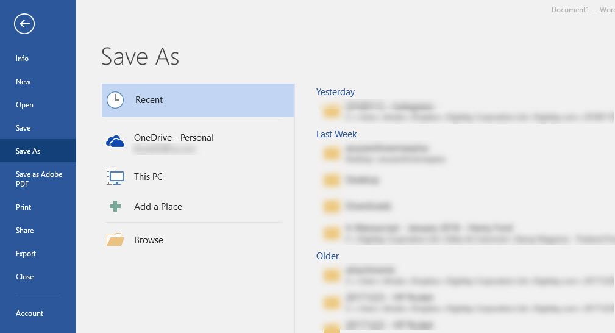Choose OneDrive - Personal location
Viewport: 615px width, 333px height.
coord(174,138)
